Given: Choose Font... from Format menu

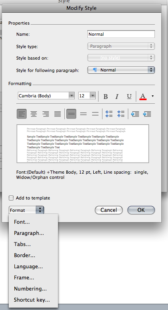Looking at the screenshot, I should tap(33, 222).
